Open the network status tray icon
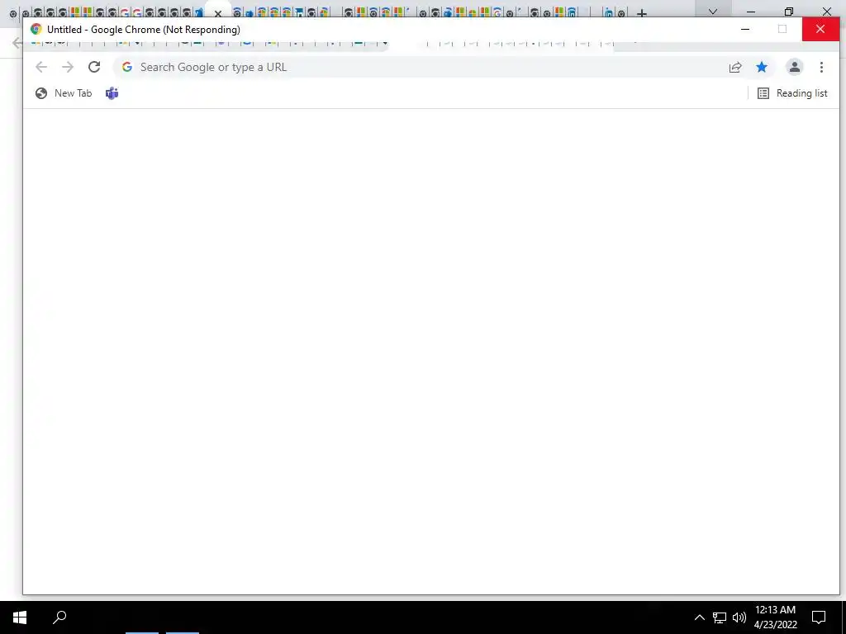846x634 pixels. tap(720, 617)
